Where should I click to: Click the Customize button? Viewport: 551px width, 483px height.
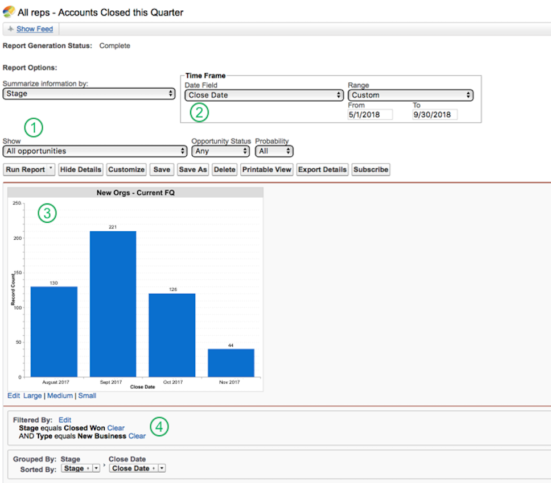pyautogui.click(x=126, y=169)
